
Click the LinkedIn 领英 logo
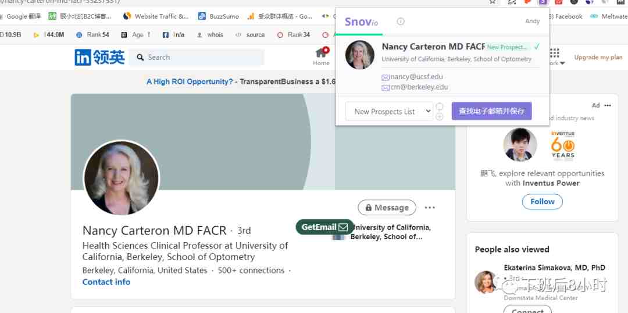pos(99,58)
